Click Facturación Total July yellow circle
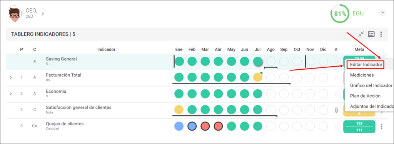 click(257, 77)
